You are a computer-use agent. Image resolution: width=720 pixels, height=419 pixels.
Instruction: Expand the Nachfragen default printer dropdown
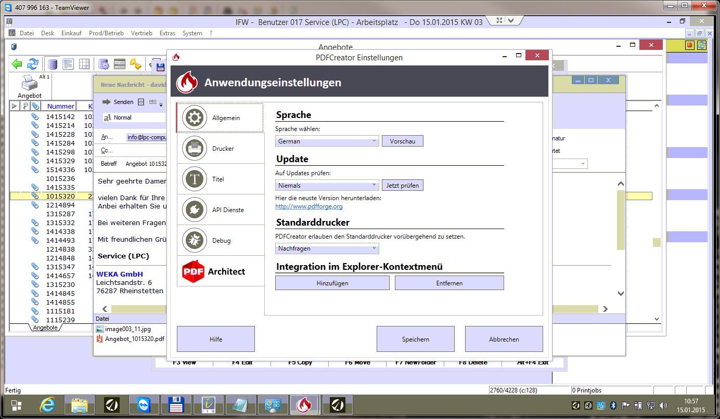tap(327, 248)
